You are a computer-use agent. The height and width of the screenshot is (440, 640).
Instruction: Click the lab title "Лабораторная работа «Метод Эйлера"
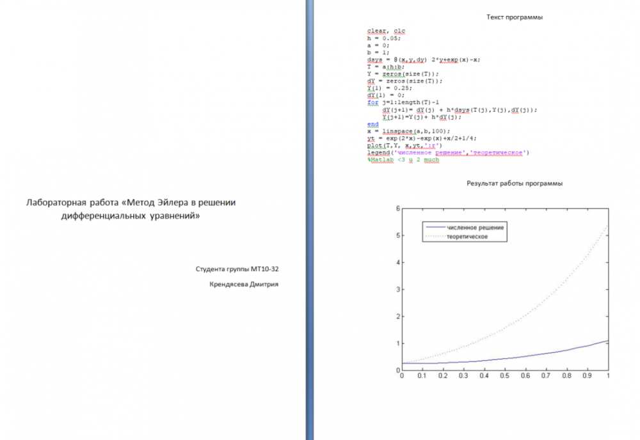tap(131, 203)
